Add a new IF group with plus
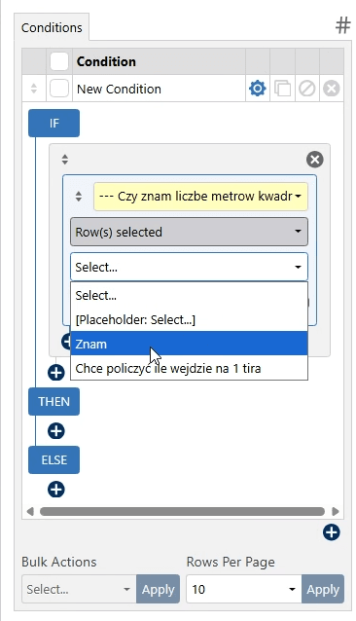The height and width of the screenshot is (621, 356). (56, 373)
